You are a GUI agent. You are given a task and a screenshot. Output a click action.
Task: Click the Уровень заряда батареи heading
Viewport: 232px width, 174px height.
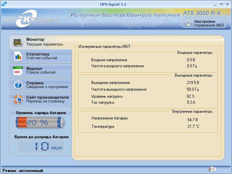pyautogui.click(x=41, y=113)
